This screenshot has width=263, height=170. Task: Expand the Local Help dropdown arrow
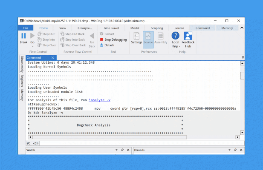(x=179, y=46)
